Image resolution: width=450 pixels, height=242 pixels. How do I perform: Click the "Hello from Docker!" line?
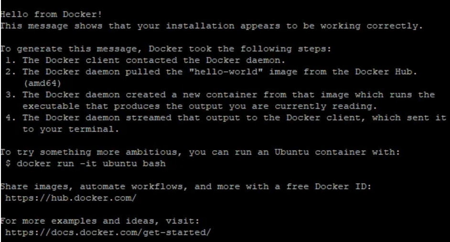pyautogui.click(x=51, y=14)
